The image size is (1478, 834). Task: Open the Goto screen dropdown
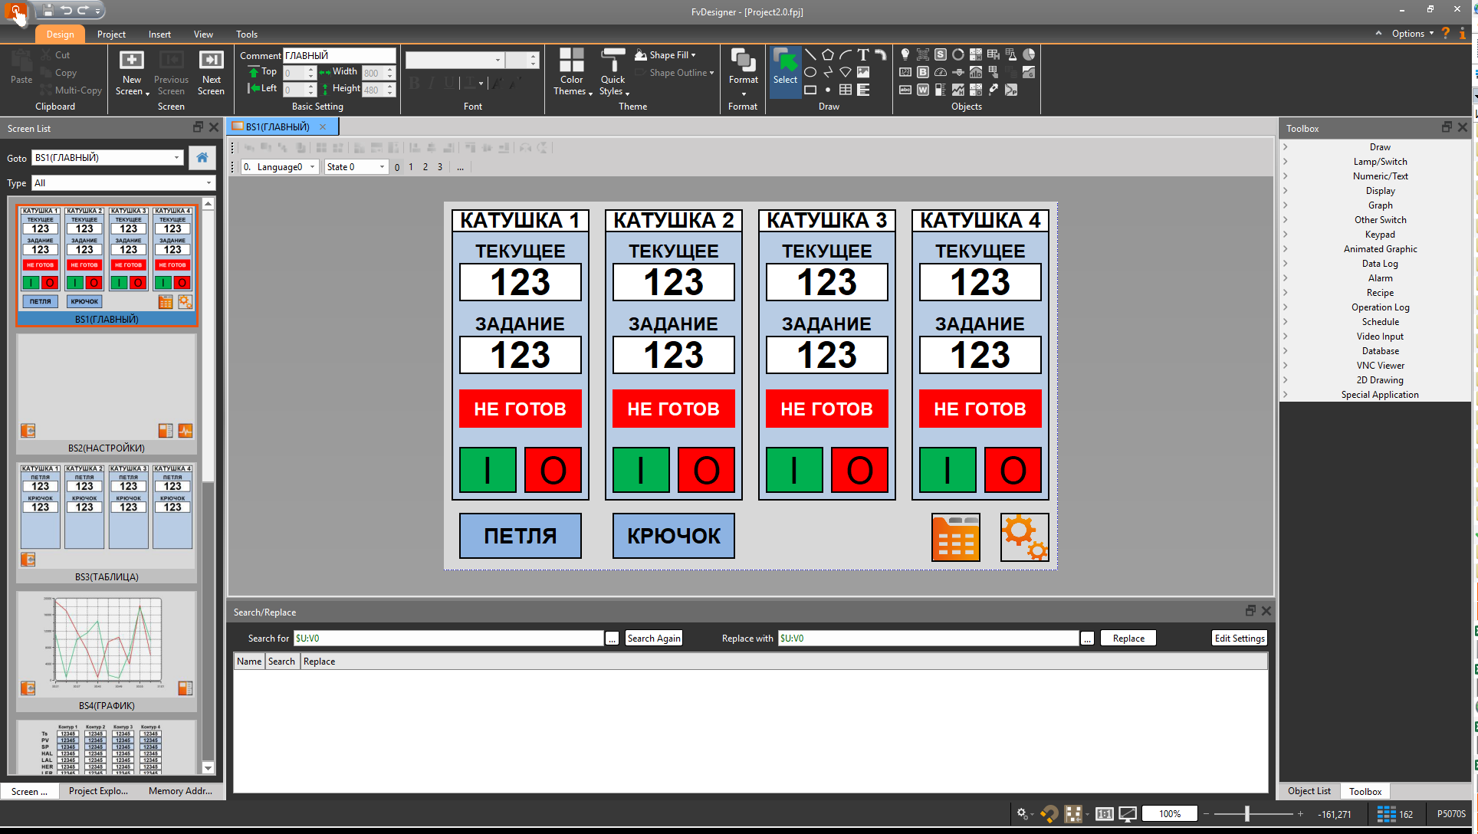pos(176,158)
